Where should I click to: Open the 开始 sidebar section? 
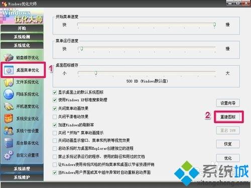[22, 28]
